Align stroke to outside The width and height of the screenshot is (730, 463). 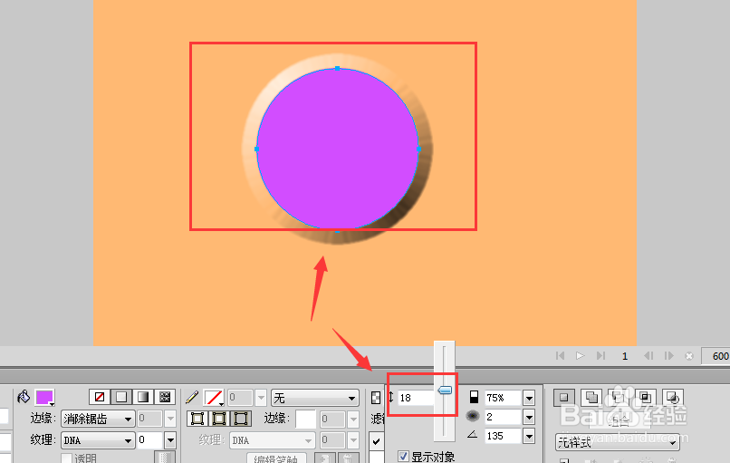pos(241,419)
